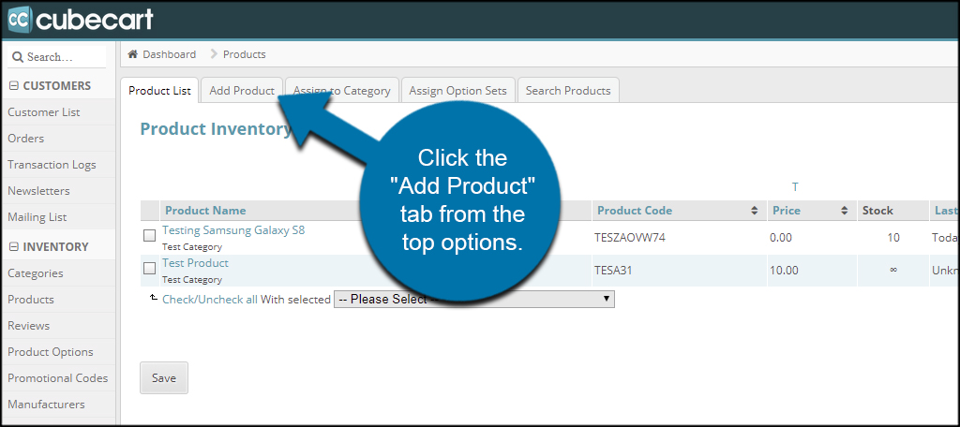
Task: Click the search magnifier icon
Action: click(x=18, y=57)
